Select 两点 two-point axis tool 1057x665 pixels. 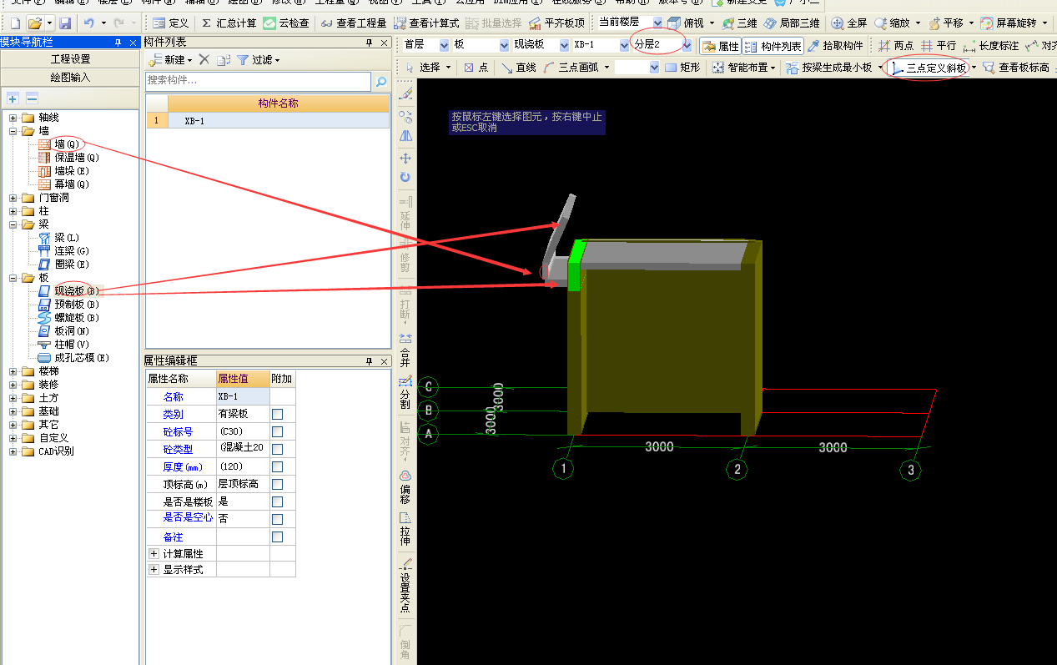tap(896, 46)
